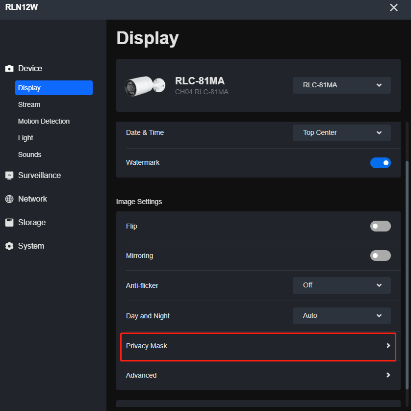Open the Advanced row label
Image resolution: width=411 pixels, height=411 pixels.
click(x=141, y=375)
